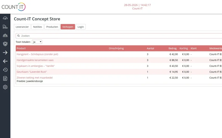Screen dimensions: 222x138
Task: Click the magnifier icon in search field
Action: pos(18,36)
